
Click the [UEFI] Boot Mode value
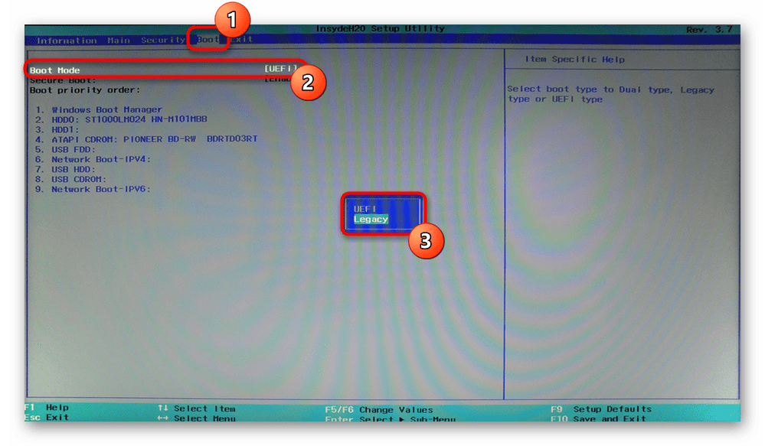[x=280, y=69]
